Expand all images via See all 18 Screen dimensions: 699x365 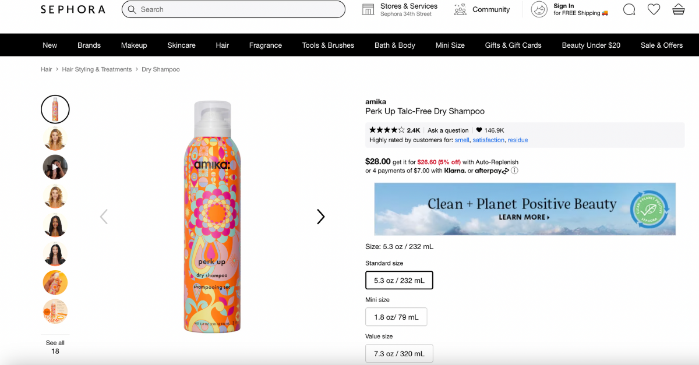point(55,346)
